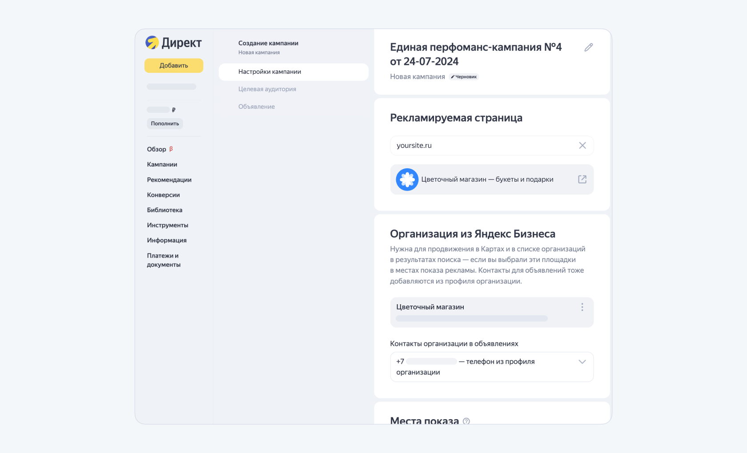Viewport: 747px width, 453px height.
Task: Click the Рекламируемая страница heading
Action: [456, 118]
